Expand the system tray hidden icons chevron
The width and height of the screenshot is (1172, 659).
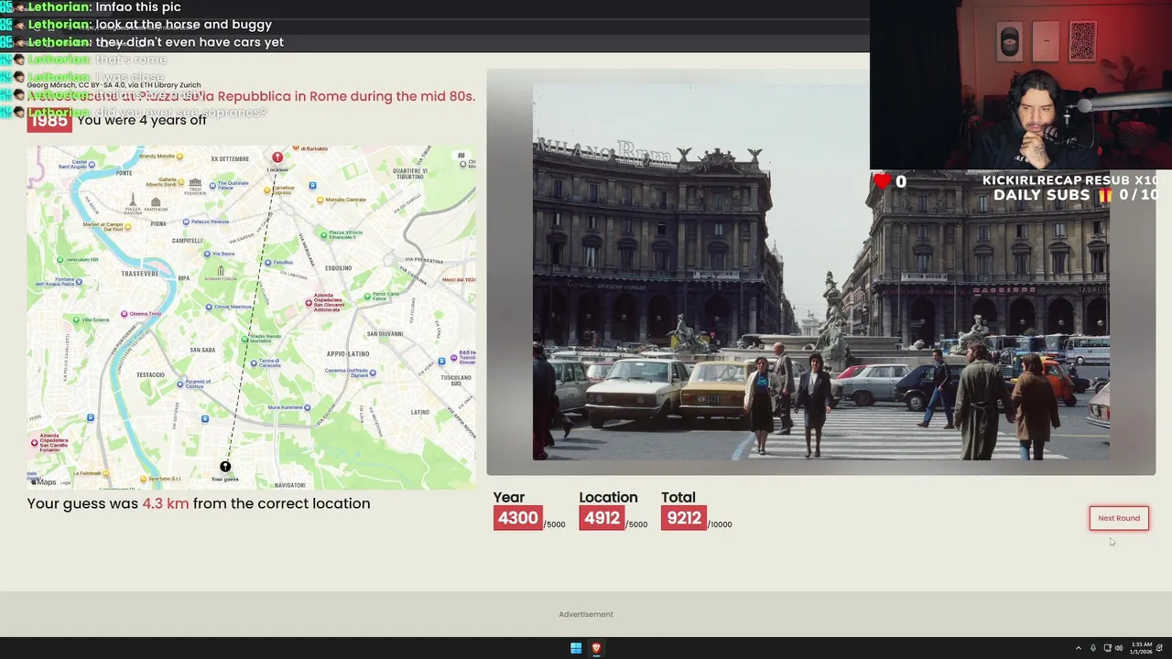(1078, 648)
